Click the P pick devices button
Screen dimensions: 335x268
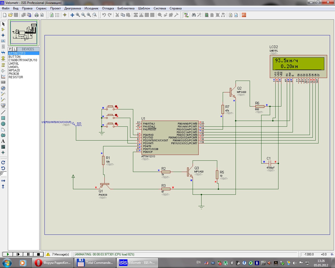point(10,49)
